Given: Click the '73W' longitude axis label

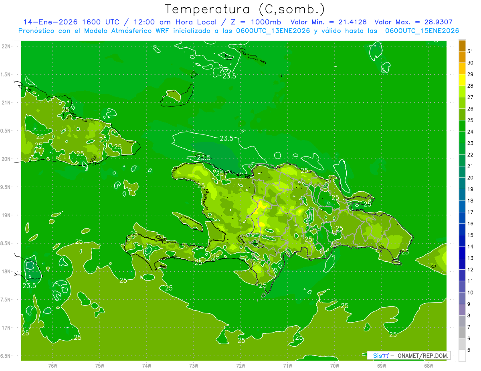Looking at the screenshot, I should (x=194, y=366).
